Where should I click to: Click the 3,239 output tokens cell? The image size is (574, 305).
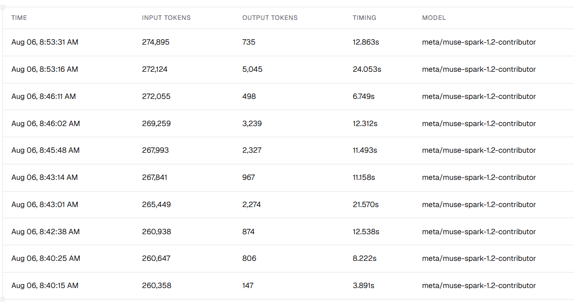[x=252, y=124]
